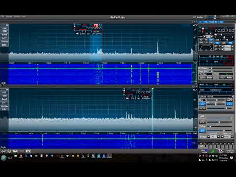Add a tracking notch filter with +TNF on the top panadapter

[4, 31]
